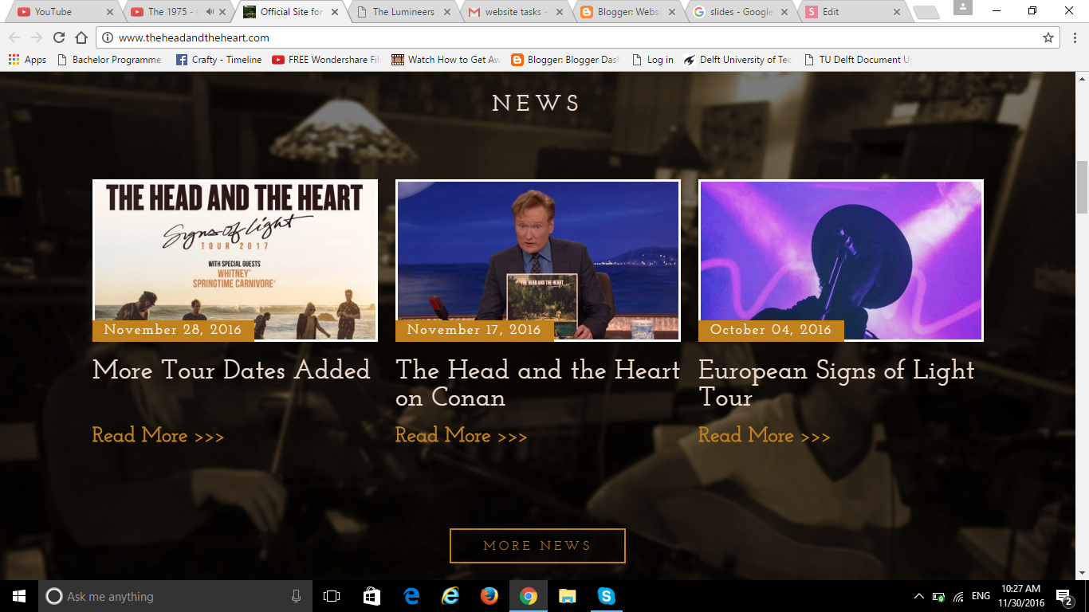The height and width of the screenshot is (612, 1089).
Task: Read More under the Conan article
Action: 461,435
